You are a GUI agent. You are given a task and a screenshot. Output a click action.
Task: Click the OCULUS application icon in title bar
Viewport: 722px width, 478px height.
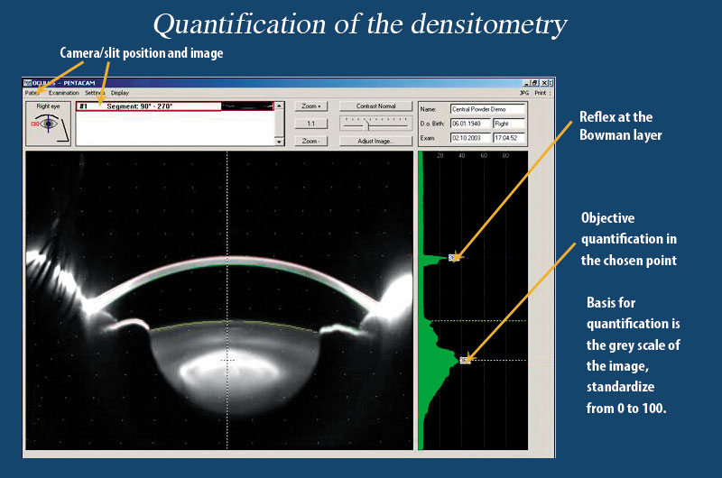pyautogui.click(x=27, y=83)
